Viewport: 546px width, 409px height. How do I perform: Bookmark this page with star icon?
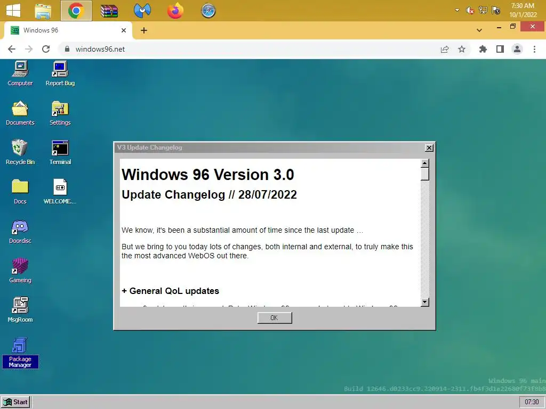[x=462, y=49]
